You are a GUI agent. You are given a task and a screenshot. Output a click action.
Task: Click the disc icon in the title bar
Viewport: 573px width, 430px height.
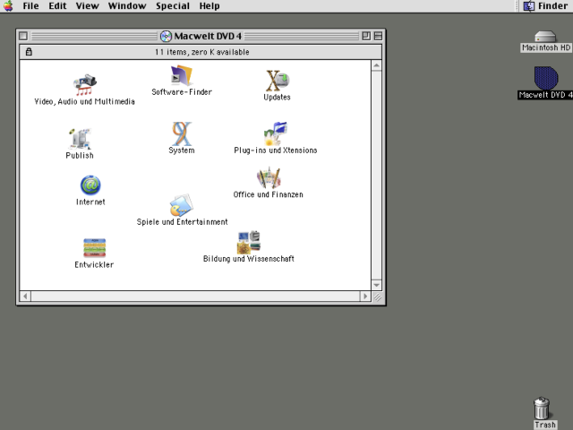pyautogui.click(x=166, y=36)
